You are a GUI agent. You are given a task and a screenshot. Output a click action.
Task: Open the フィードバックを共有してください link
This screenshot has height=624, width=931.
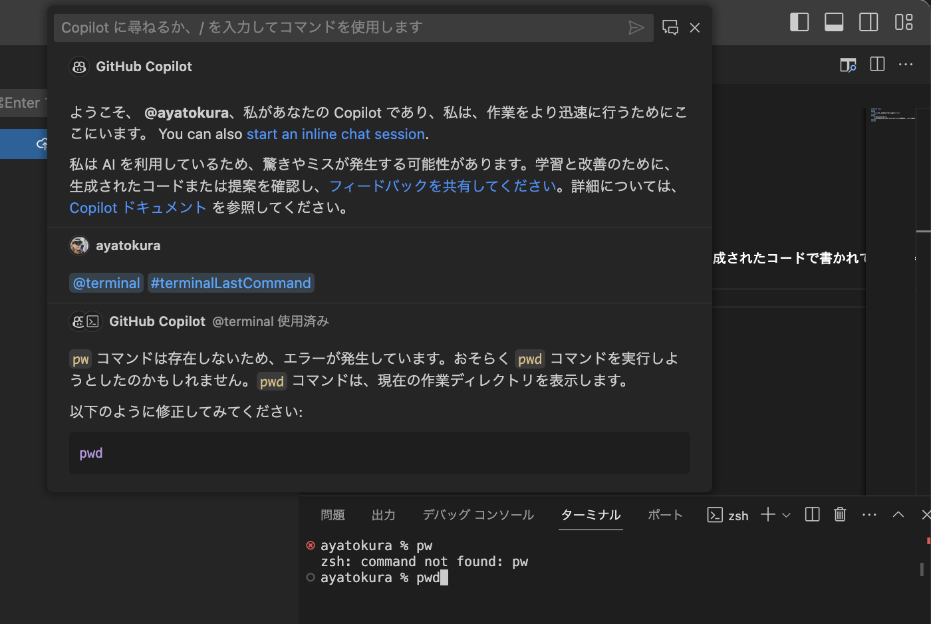coord(443,186)
